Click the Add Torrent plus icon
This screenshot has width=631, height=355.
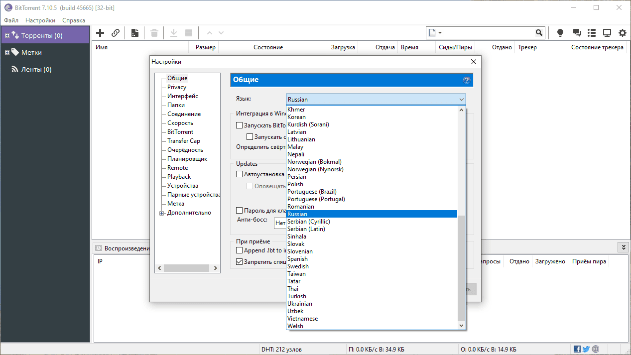[x=100, y=33]
